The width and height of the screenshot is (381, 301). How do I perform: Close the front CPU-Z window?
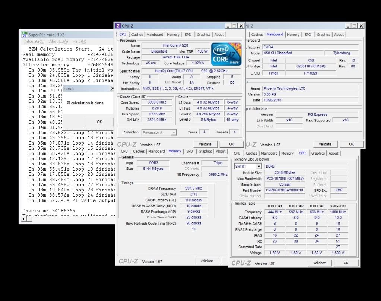point(241,26)
